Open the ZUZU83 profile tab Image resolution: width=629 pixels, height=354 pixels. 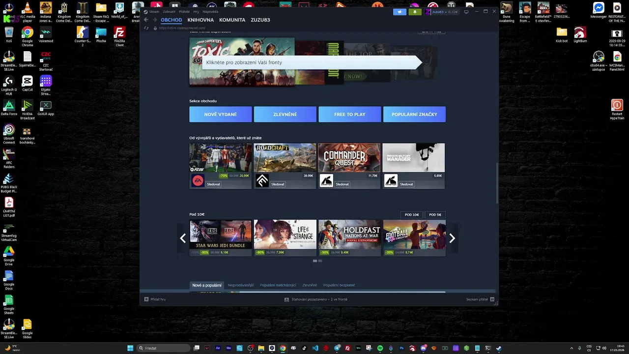260,20
